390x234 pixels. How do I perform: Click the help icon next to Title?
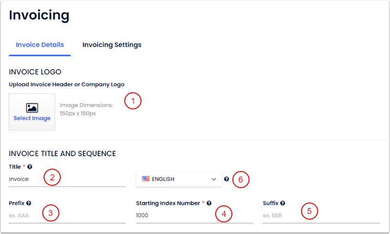point(30,167)
